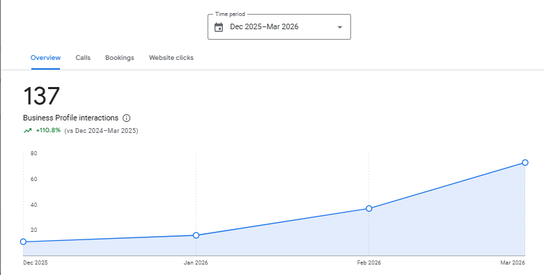Switch to the Calls tab

[x=83, y=58]
